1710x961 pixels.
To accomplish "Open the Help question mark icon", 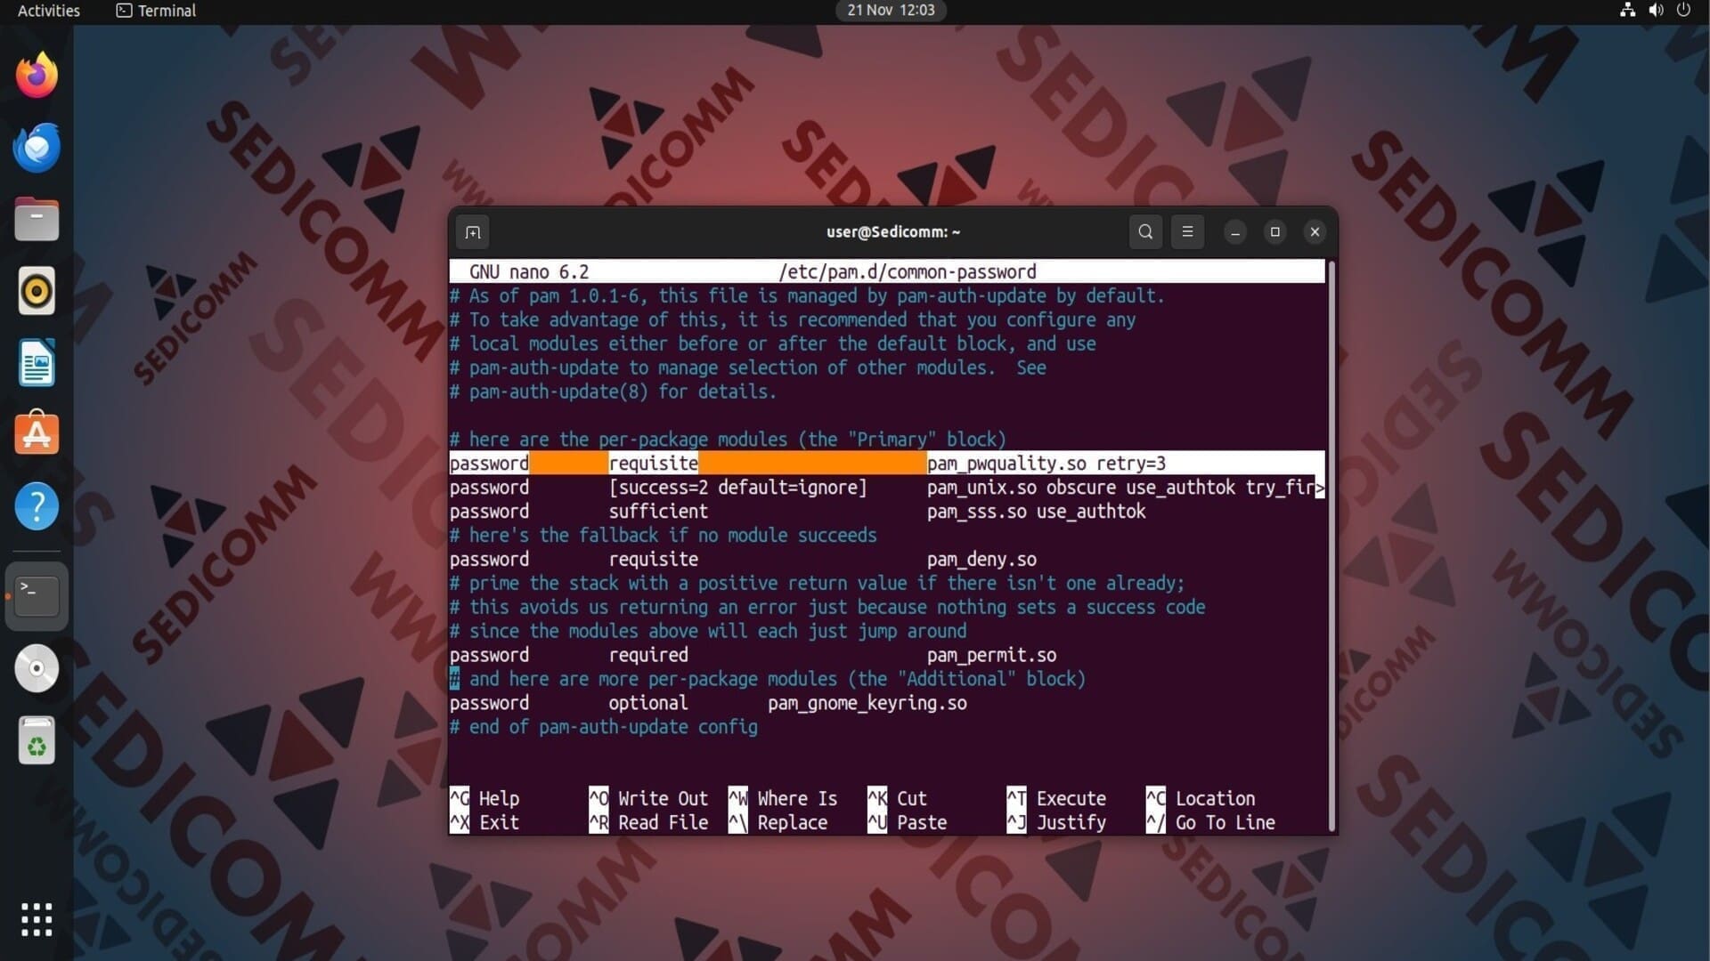I will pos(37,506).
